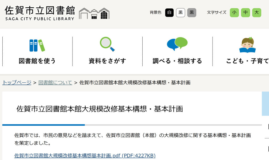Select the gray 黒 background button
The height and width of the screenshot is (160, 269).
click(192, 13)
